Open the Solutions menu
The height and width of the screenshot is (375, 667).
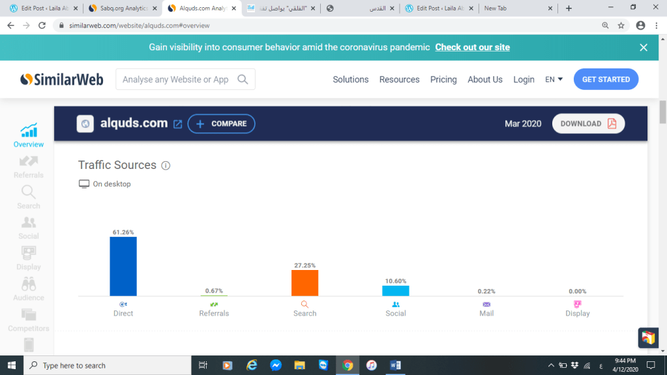350,80
